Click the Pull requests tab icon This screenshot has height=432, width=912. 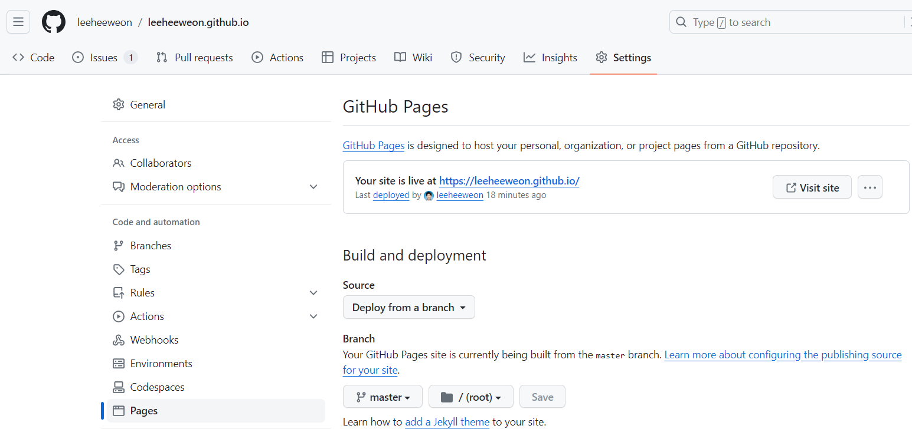pyautogui.click(x=162, y=58)
